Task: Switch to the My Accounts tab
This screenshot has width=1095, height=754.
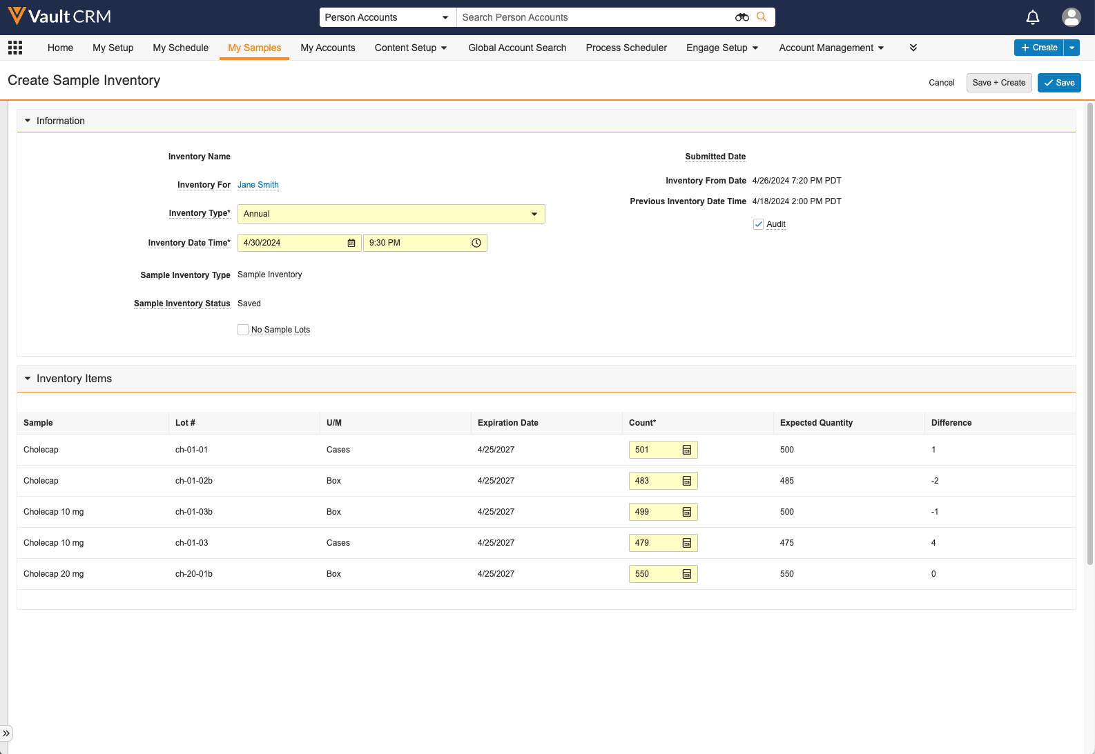Action: click(x=328, y=48)
